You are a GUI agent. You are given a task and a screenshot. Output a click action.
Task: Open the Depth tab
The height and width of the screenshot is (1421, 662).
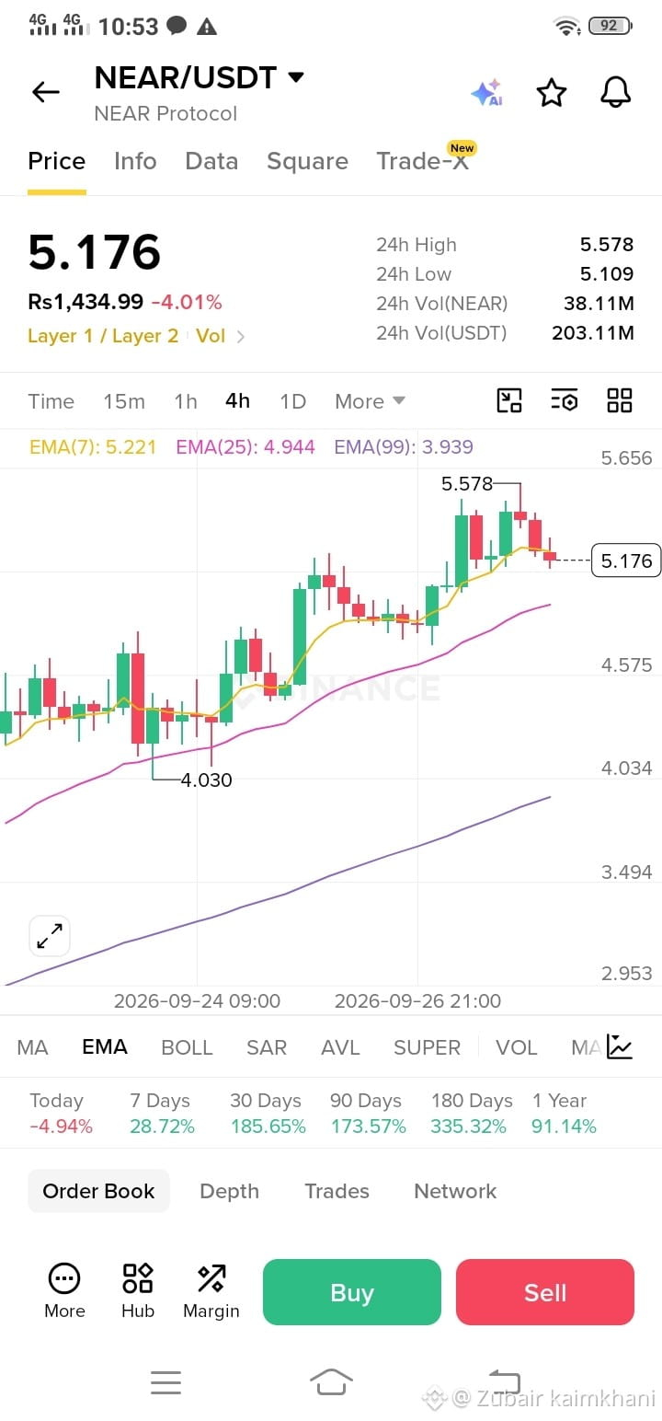pyautogui.click(x=229, y=1191)
